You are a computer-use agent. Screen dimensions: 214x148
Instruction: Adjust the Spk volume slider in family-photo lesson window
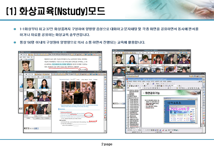point(47,77)
